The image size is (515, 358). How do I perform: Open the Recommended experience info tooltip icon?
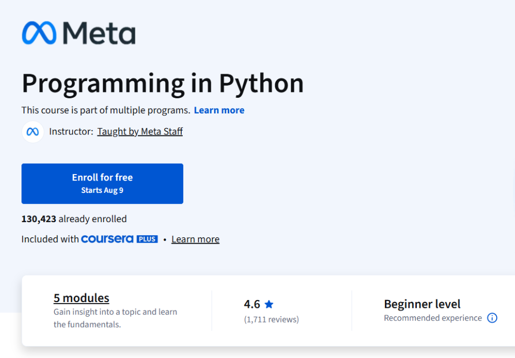491,318
